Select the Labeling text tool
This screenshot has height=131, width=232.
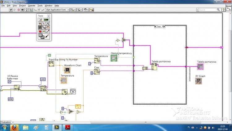point(48,24)
